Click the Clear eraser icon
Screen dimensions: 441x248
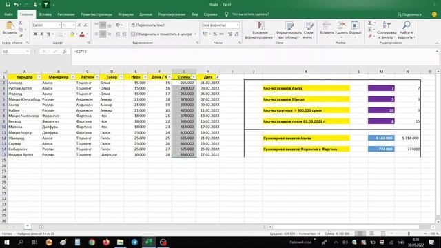[x=370, y=37]
